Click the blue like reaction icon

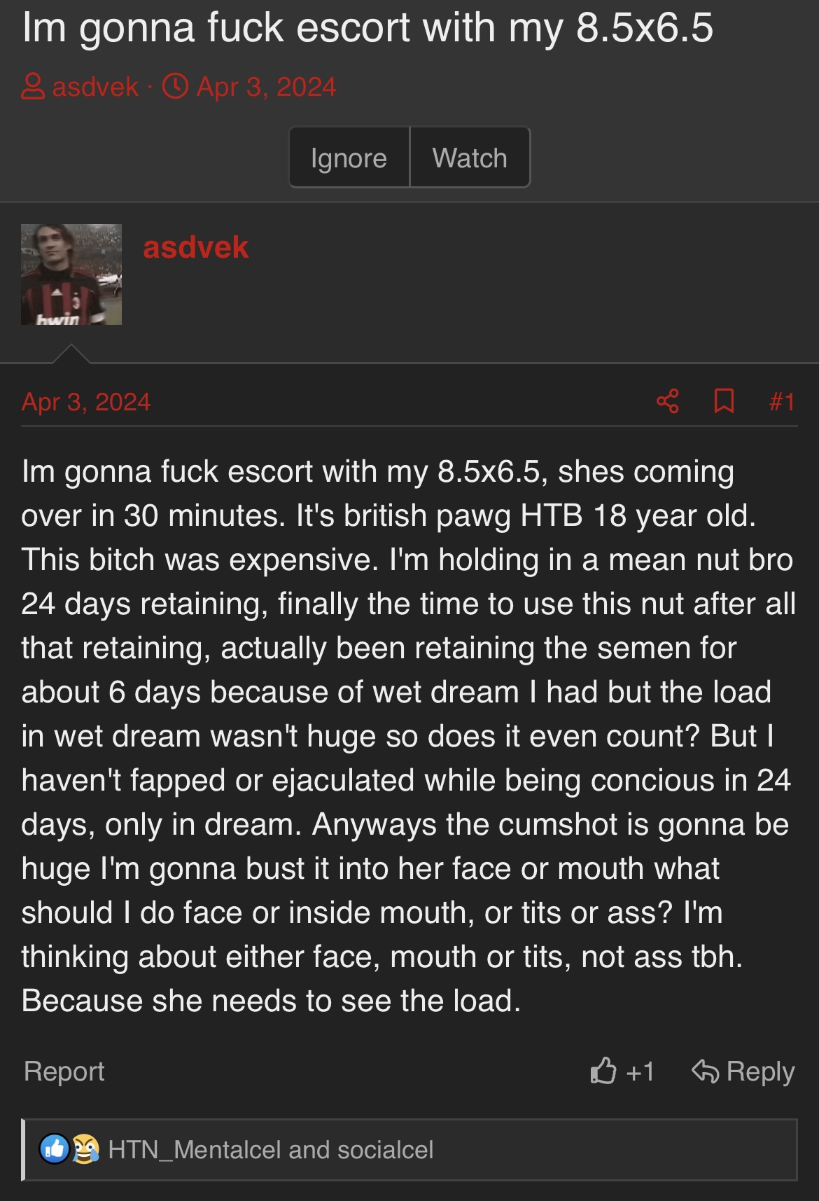coord(55,1149)
